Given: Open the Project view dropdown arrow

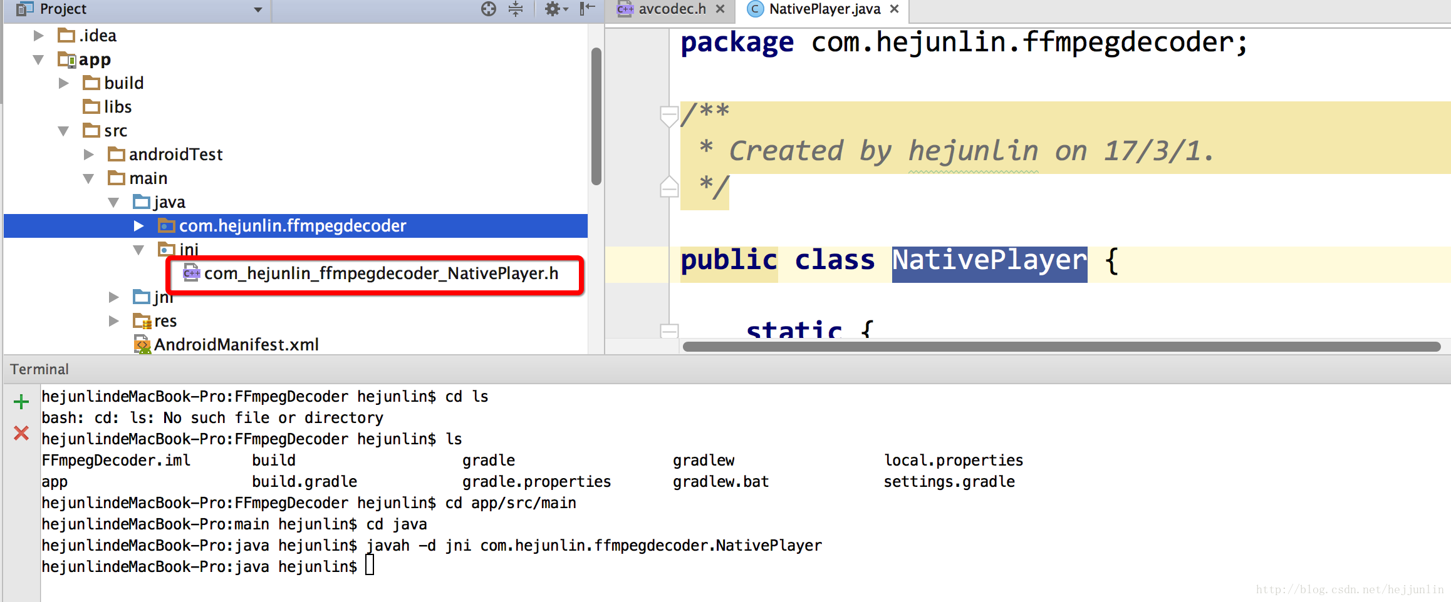Looking at the screenshot, I should click(x=257, y=9).
